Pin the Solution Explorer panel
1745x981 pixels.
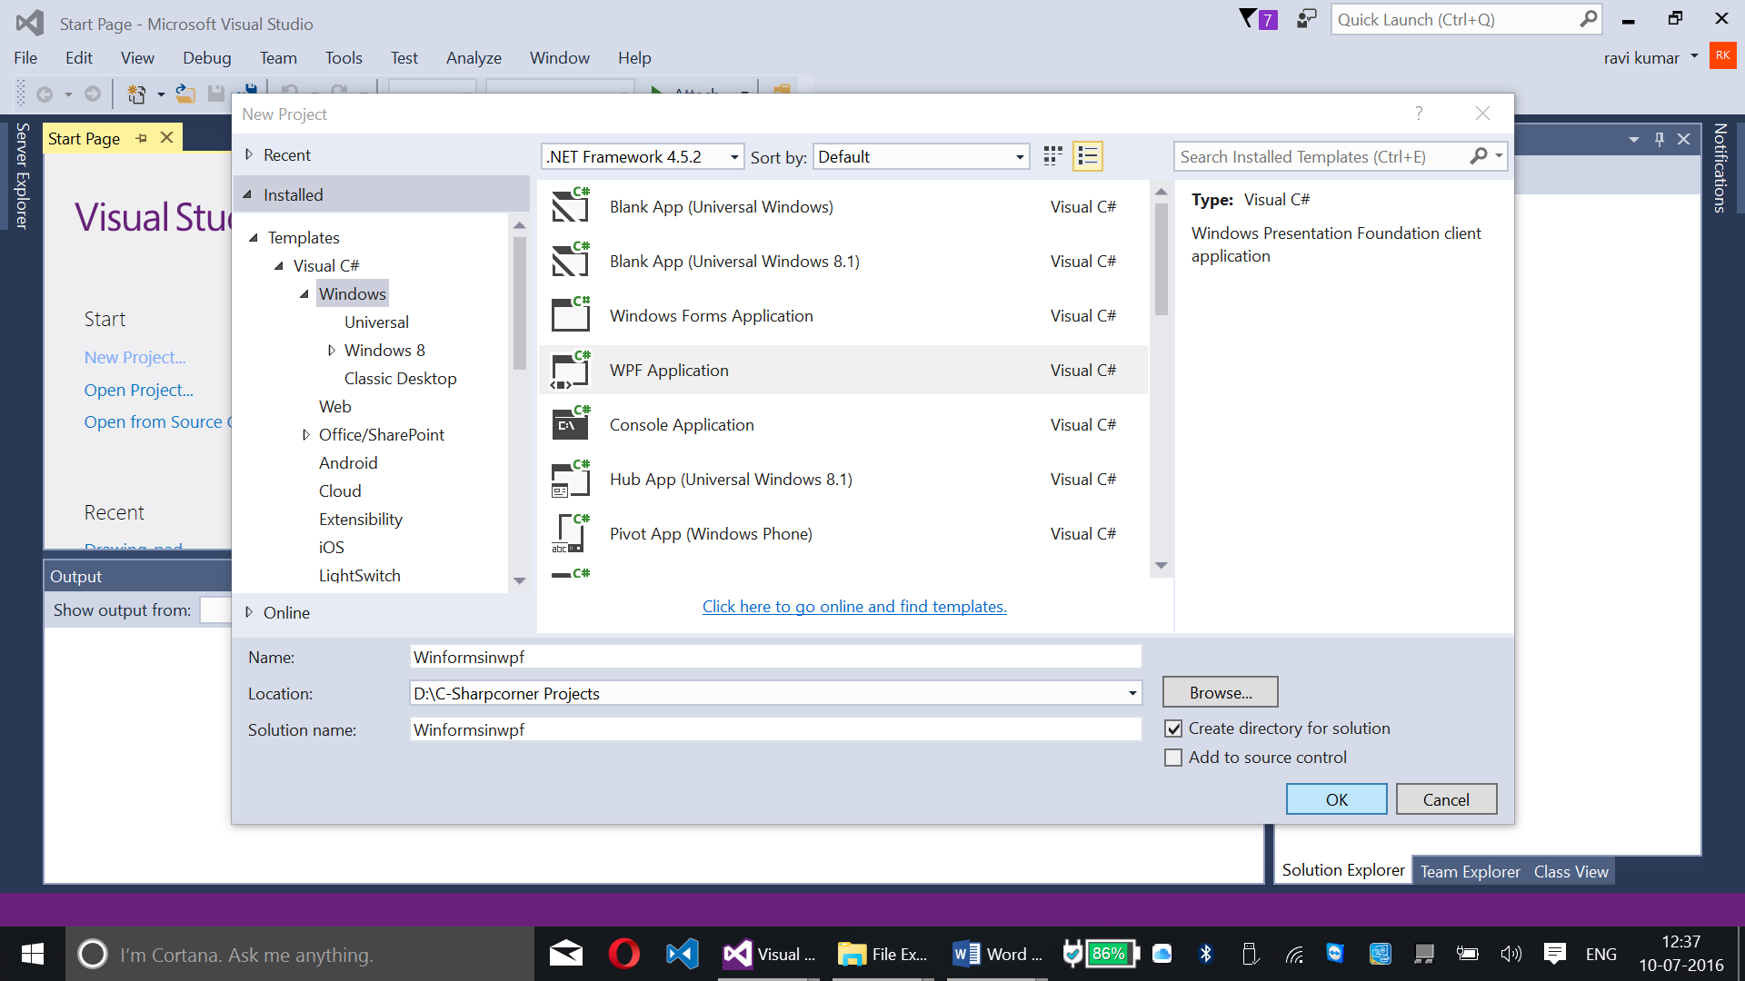(x=1660, y=139)
